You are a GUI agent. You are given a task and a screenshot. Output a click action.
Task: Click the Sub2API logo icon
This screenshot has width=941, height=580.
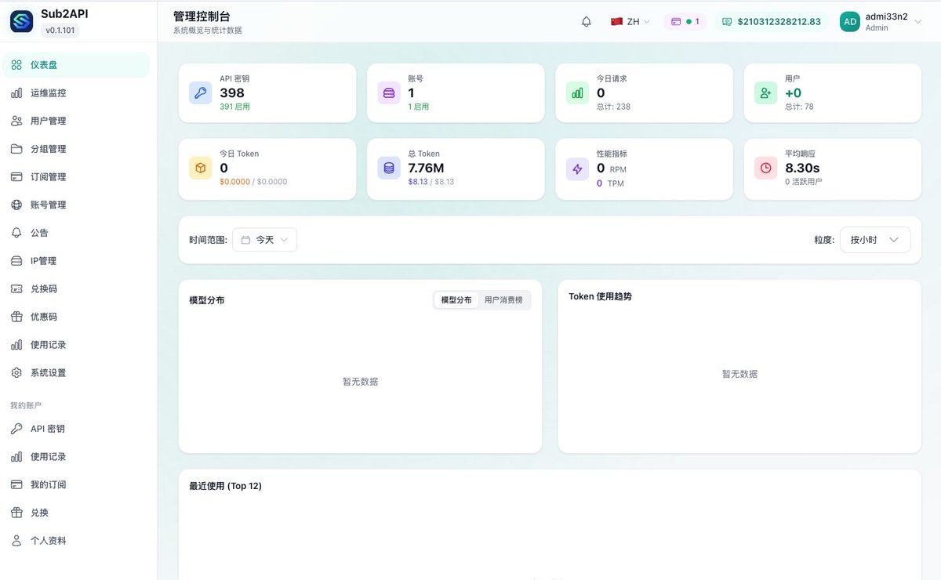pos(22,21)
